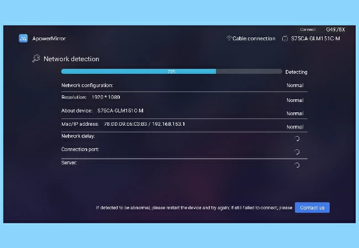The image size is (359, 248).
Task: Click the 70% progress percentage label
Action: [172, 72]
